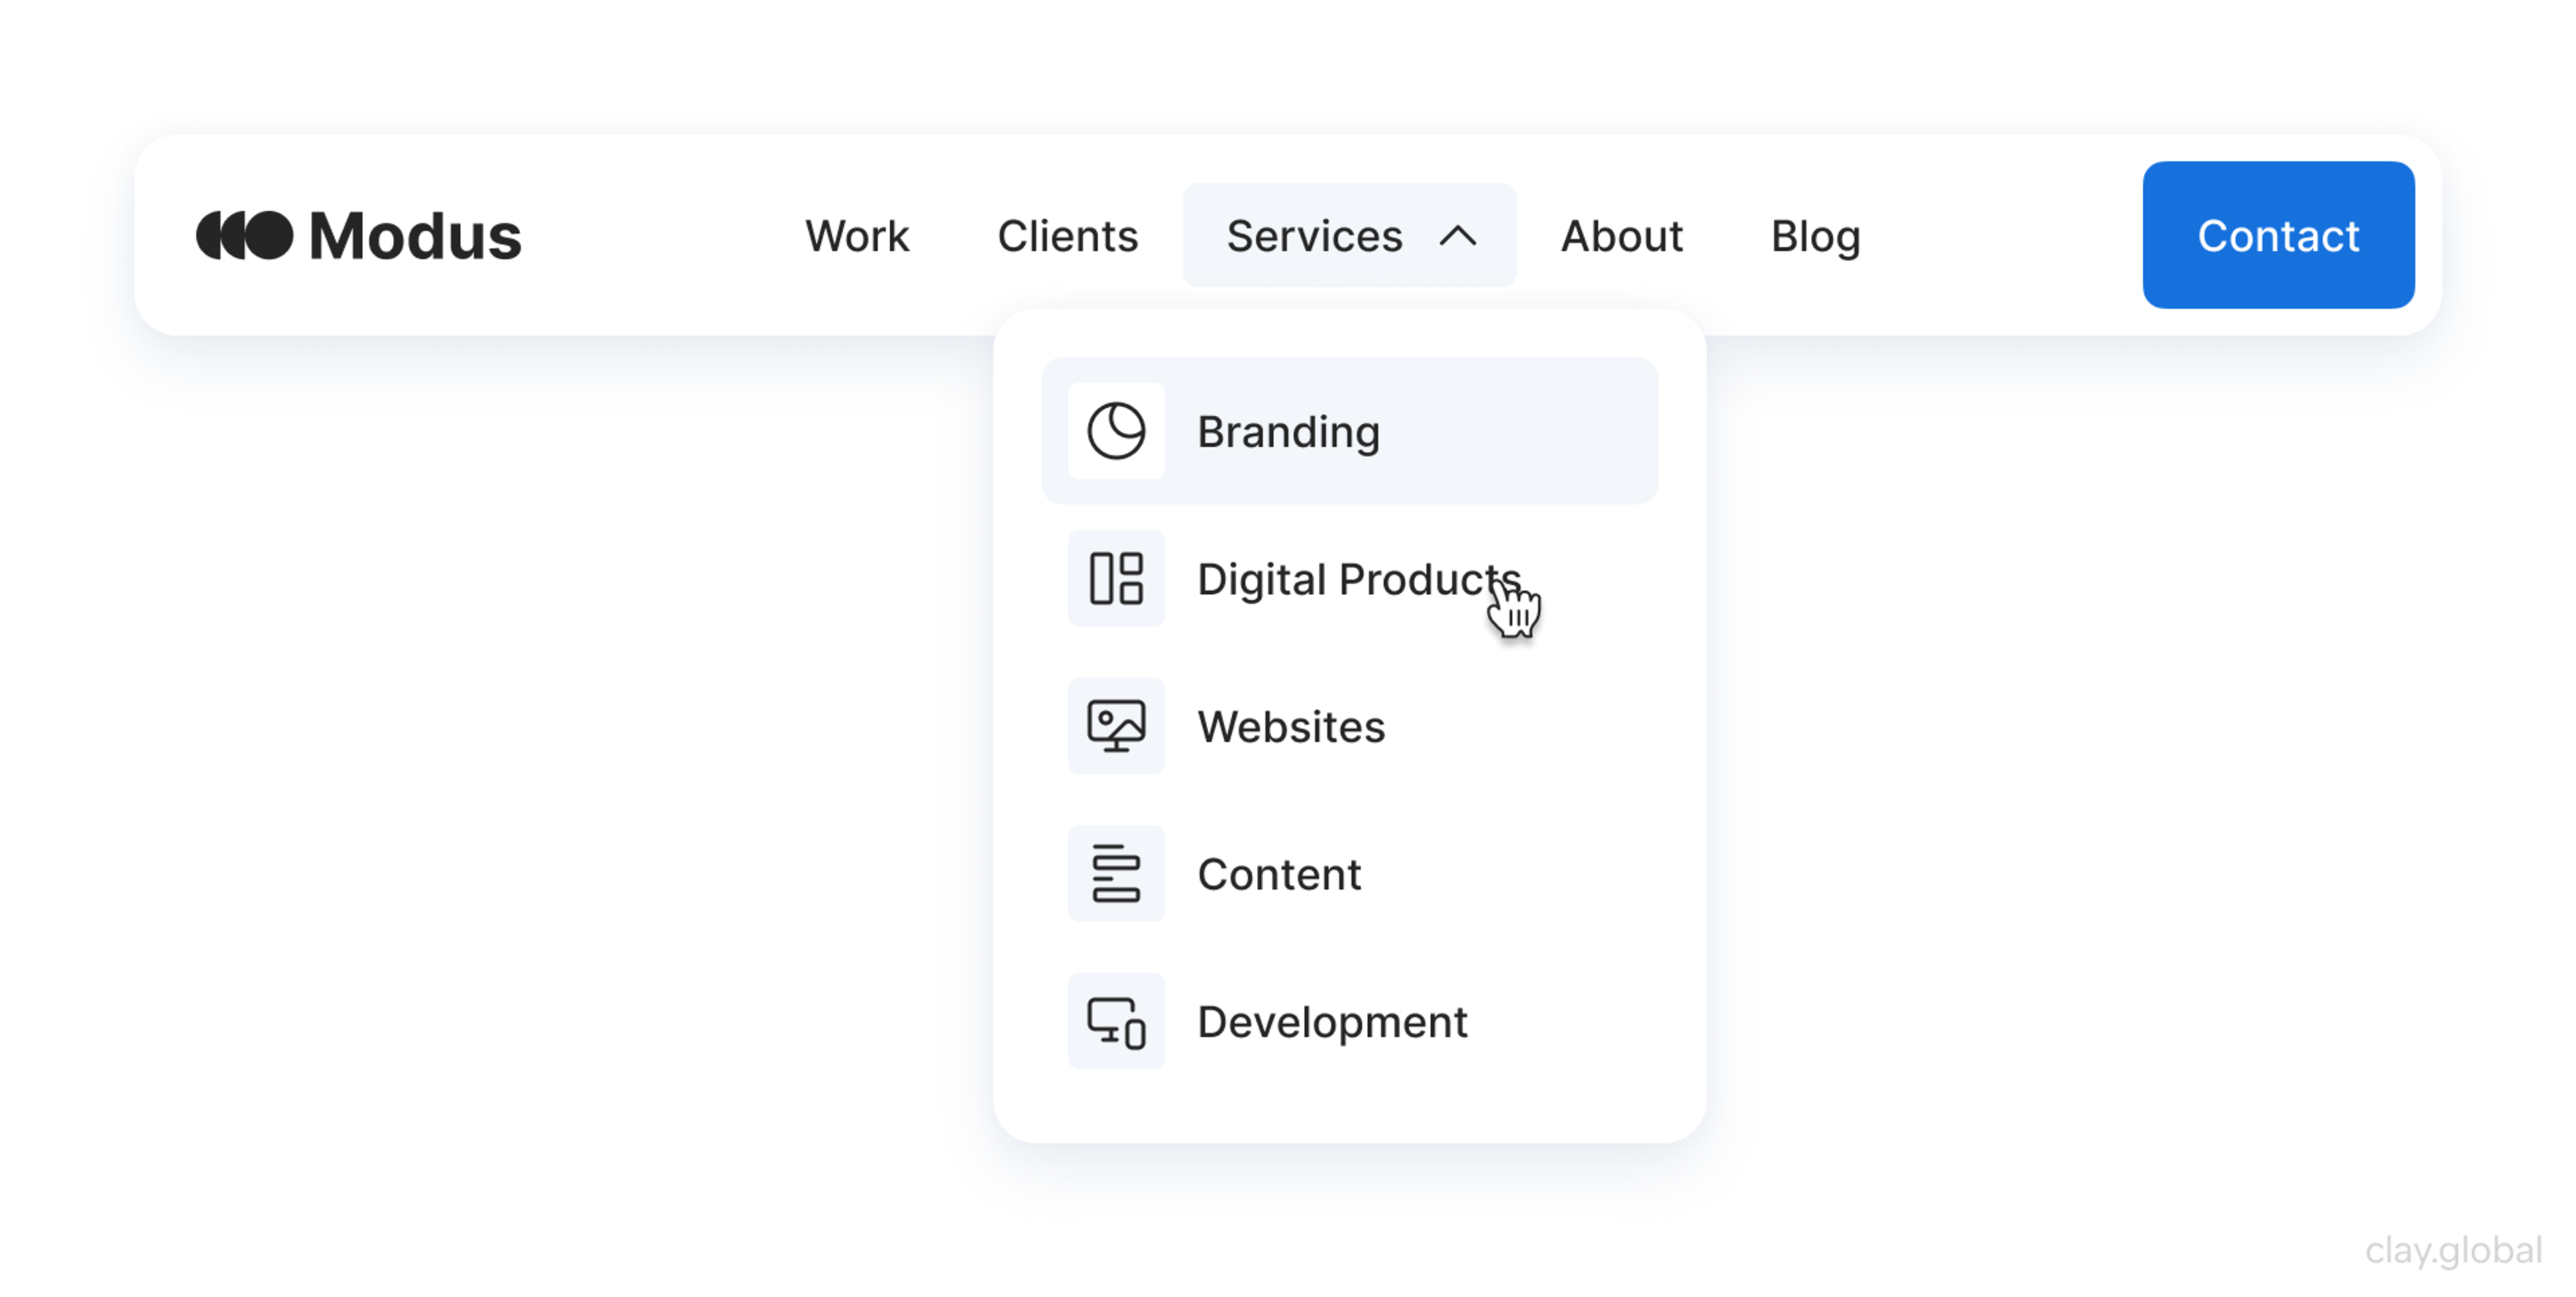
Task: Open the Work nav item
Action: tap(857, 236)
